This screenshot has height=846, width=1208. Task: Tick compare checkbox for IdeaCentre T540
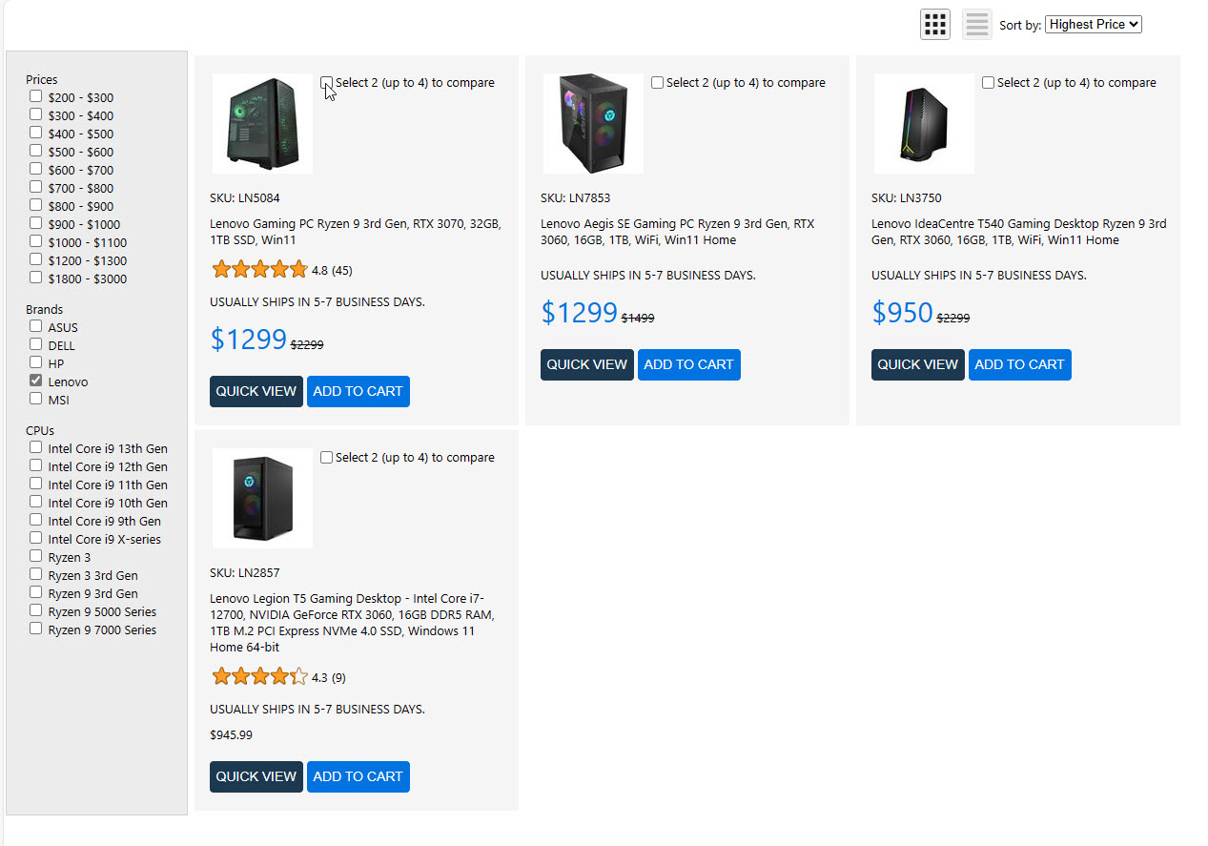pyautogui.click(x=988, y=83)
